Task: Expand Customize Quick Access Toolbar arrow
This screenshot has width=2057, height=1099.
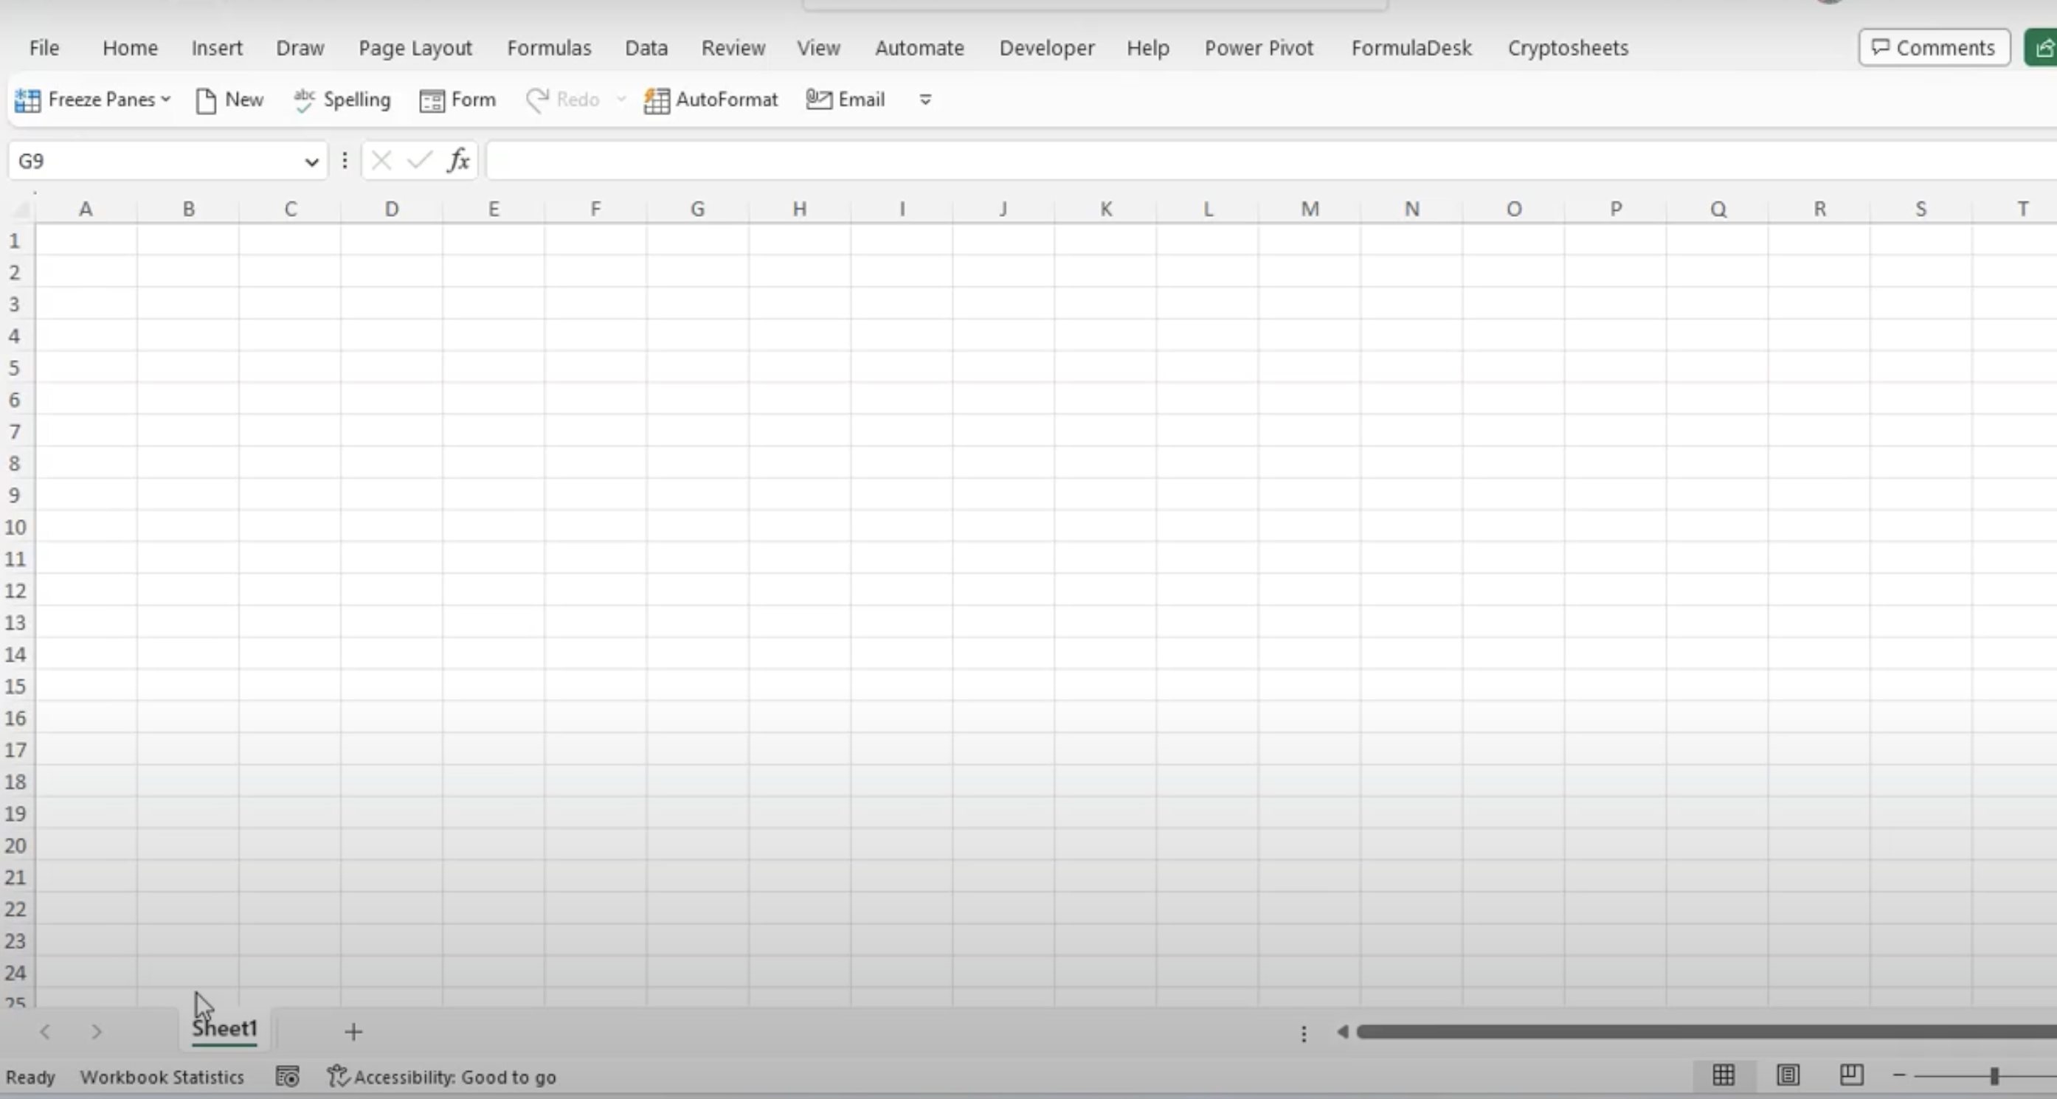Action: [924, 100]
